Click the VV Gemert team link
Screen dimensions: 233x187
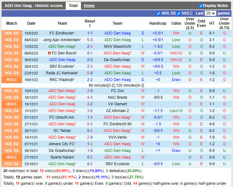[x=117, y=104]
